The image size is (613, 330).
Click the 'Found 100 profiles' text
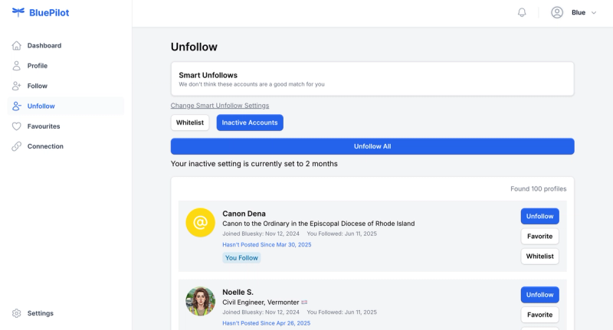(x=539, y=189)
